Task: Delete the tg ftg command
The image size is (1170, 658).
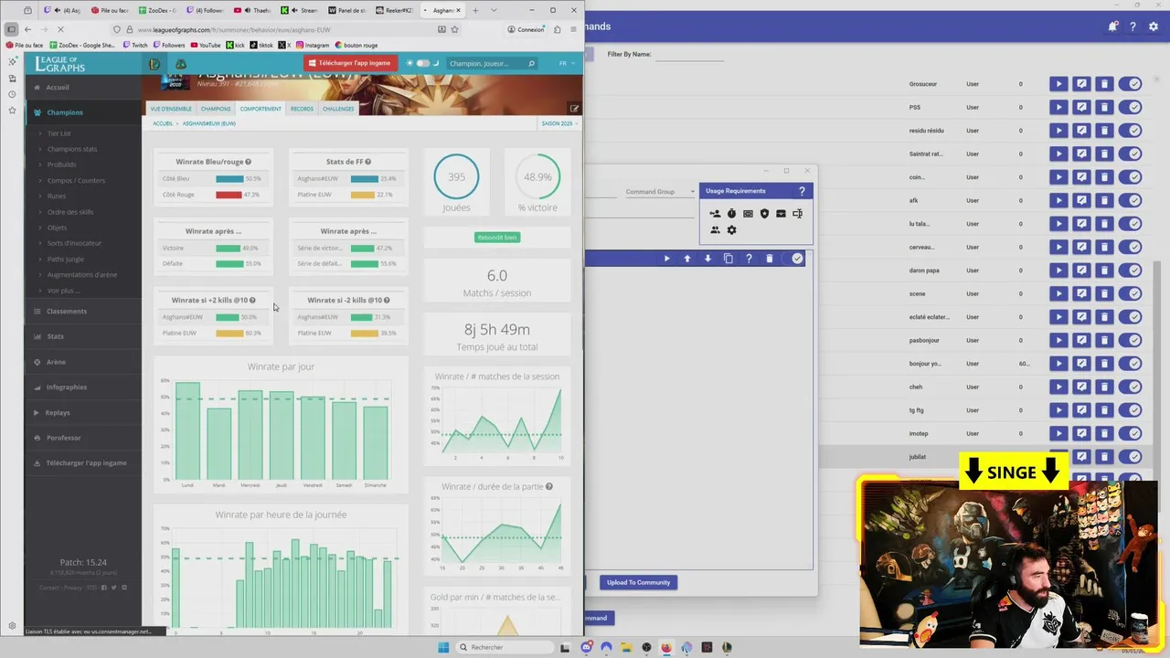Action: [1104, 410]
